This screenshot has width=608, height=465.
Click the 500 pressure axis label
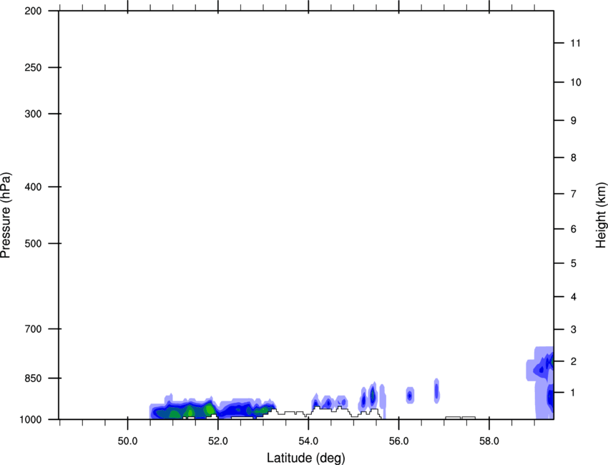pyautogui.click(x=33, y=243)
